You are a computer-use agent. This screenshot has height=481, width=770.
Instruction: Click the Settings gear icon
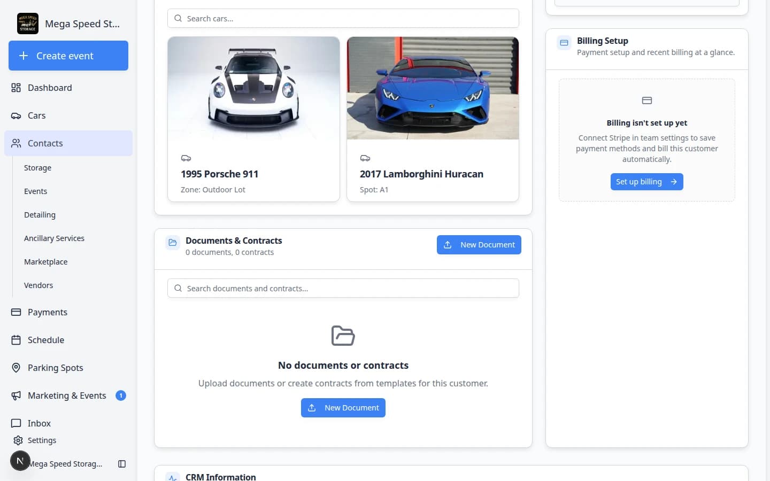18,440
